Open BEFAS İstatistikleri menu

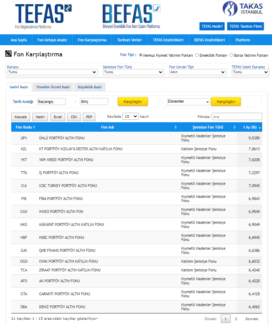click(209, 40)
